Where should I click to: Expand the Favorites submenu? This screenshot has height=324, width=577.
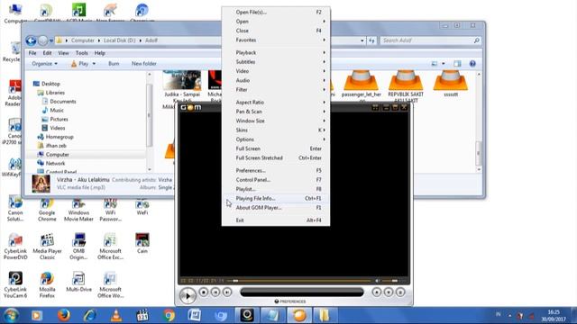click(276, 40)
